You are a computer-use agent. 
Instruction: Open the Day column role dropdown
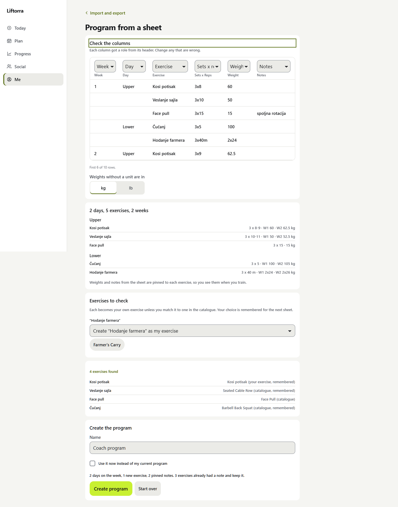click(134, 66)
